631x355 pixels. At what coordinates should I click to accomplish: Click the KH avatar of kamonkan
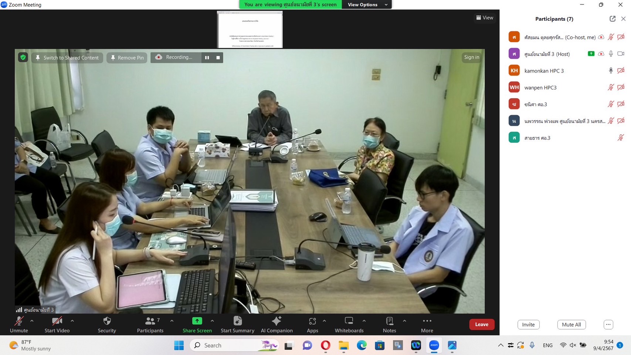(514, 71)
